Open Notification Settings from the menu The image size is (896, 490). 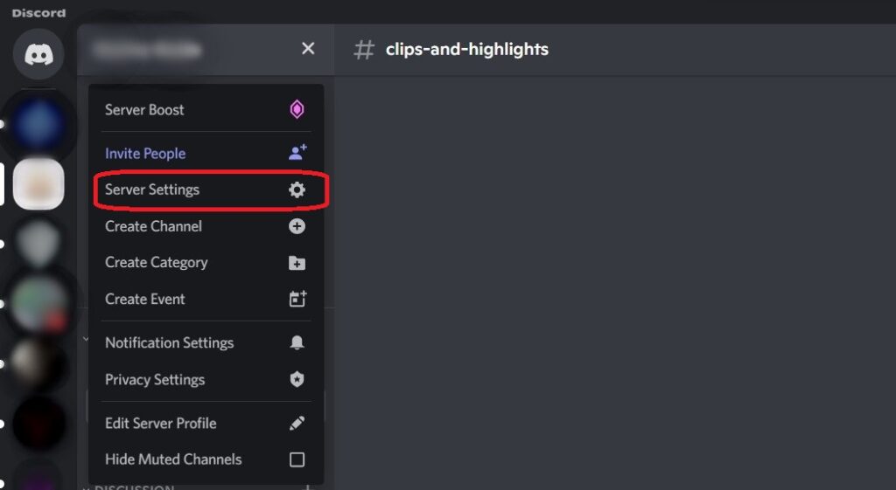click(x=206, y=342)
